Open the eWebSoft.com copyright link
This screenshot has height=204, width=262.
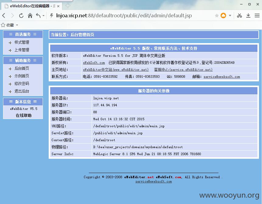click(x=94, y=63)
